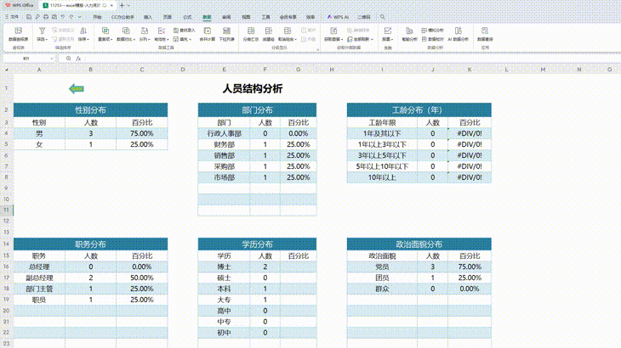The image size is (621, 348).
Task: Open the name box dropdown arrow
Action: (x=52, y=59)
